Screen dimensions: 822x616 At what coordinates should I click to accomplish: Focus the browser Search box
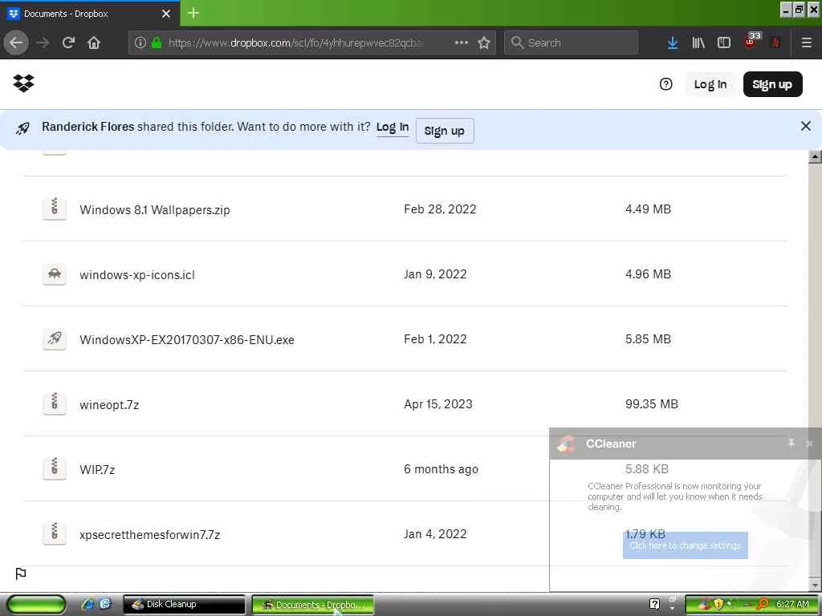pos(571,43)
